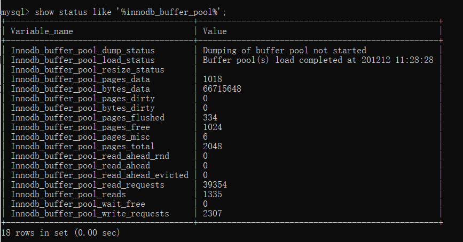Viewport: 463px width, 242px height.
Task: Click the buffer pool load completed timestamp value
Action: (x=318, y=60)
